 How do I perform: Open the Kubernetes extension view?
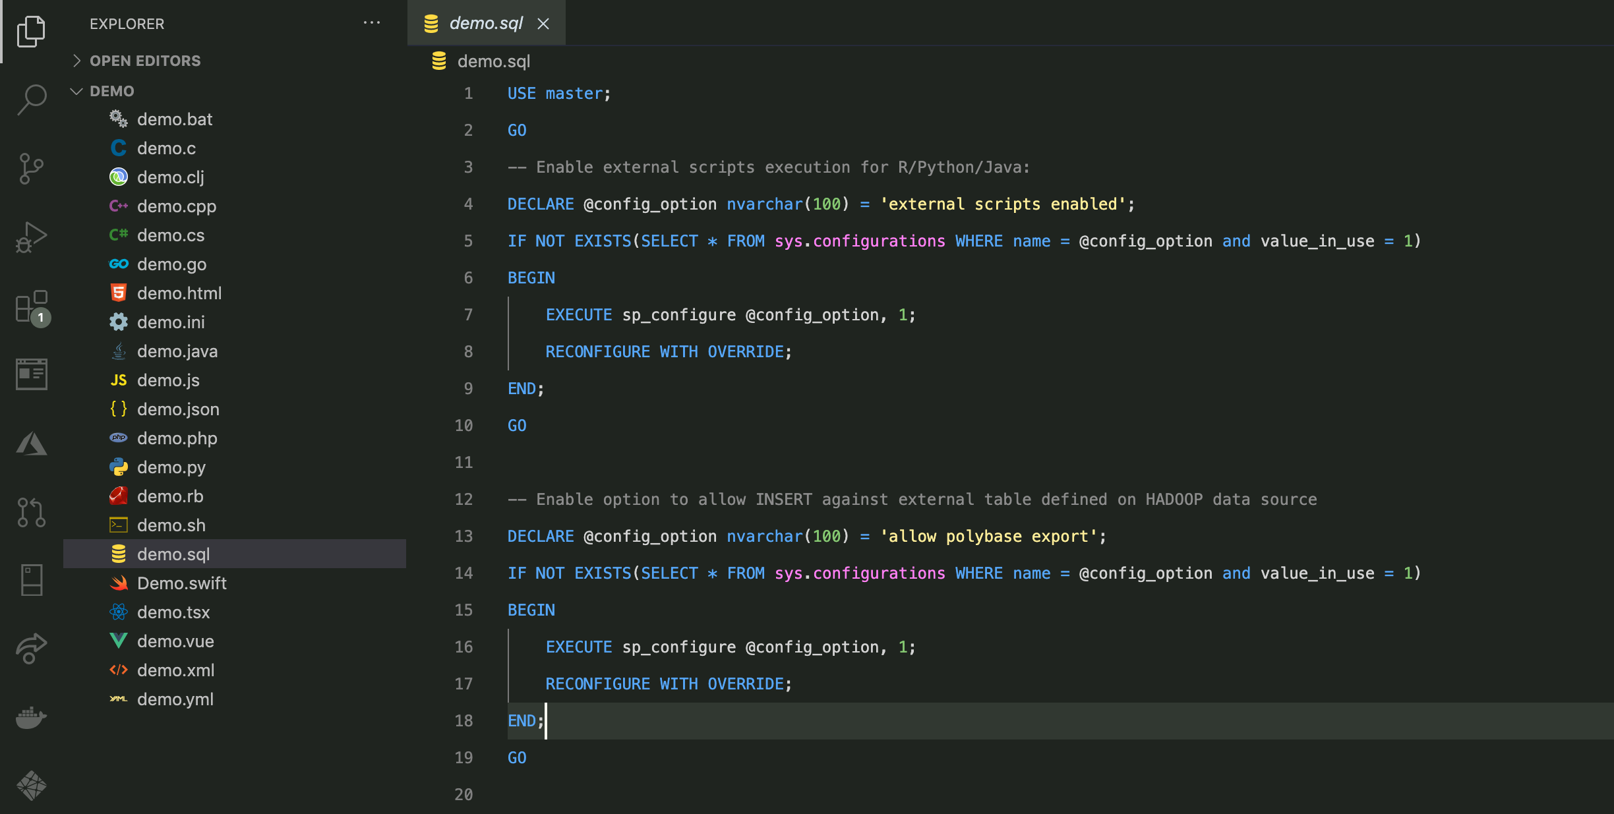tap(31, 786)
